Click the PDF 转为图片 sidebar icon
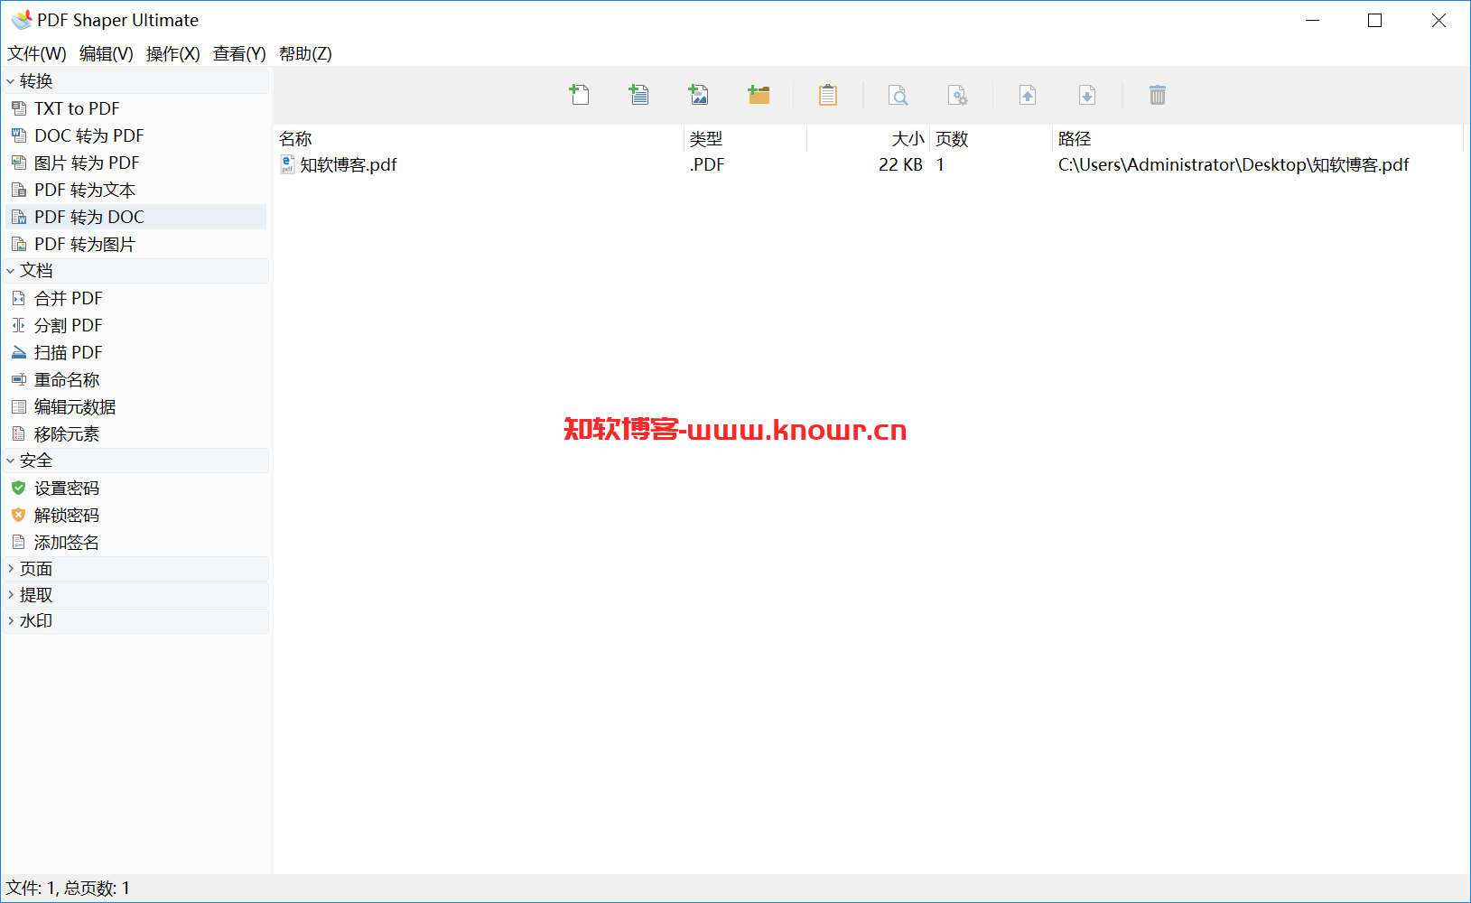This screenshot has width=1471, height=903. tap(19, 244)
